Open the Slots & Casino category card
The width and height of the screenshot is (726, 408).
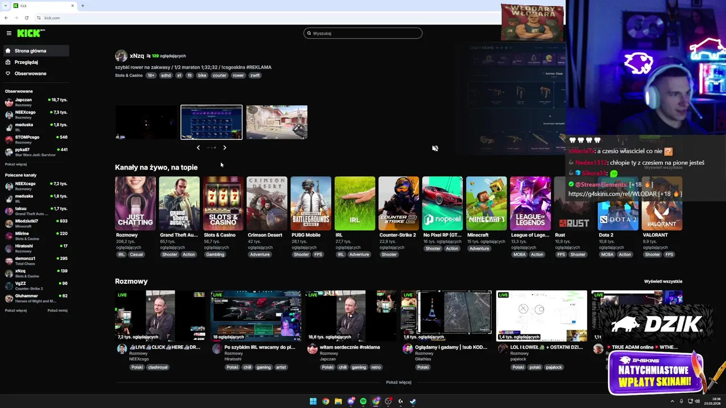coord(223,203)
